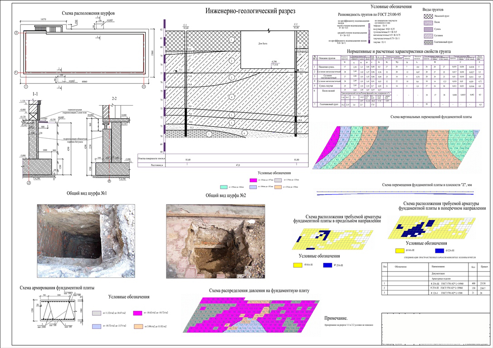Click the blue Ø25A-III legend swatch
The image size is (493, 348).
point(327,265)
